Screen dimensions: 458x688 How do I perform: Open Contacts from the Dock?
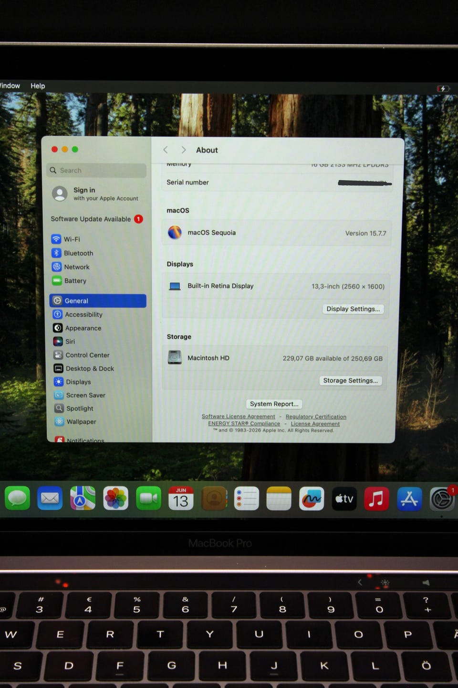pos(214,498)
